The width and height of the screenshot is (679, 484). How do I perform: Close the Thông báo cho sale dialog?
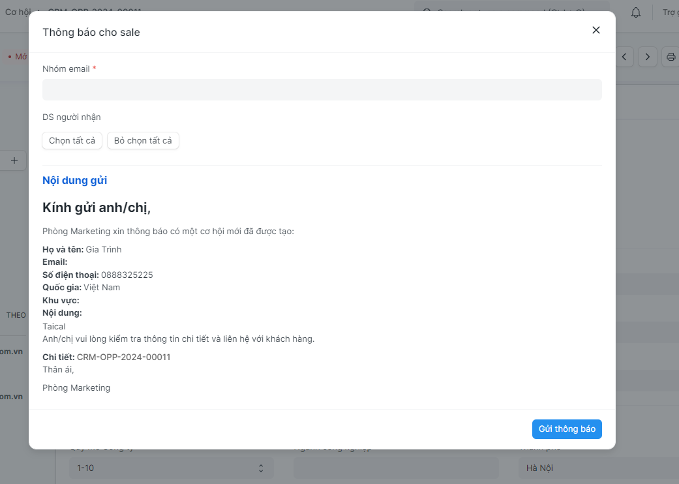tap(596, 30)
